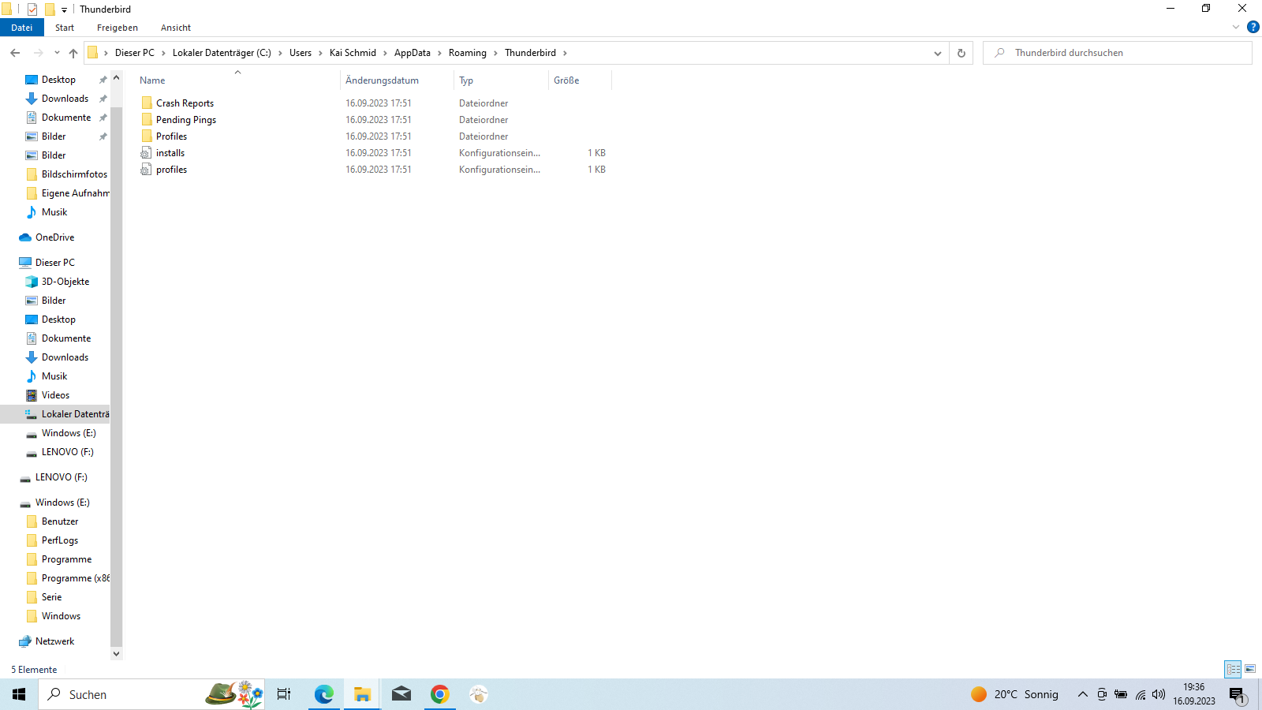
Task: Select the installs configuration file
Action: (170, 153)
